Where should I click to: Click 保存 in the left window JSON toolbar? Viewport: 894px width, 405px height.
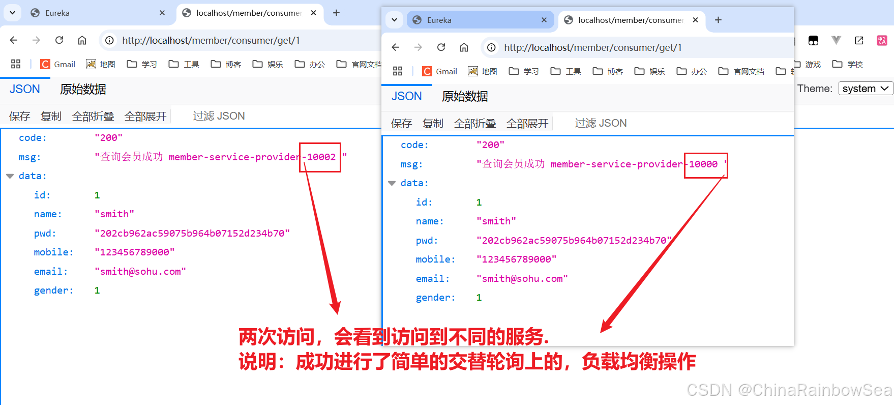(x=20, y=116)
